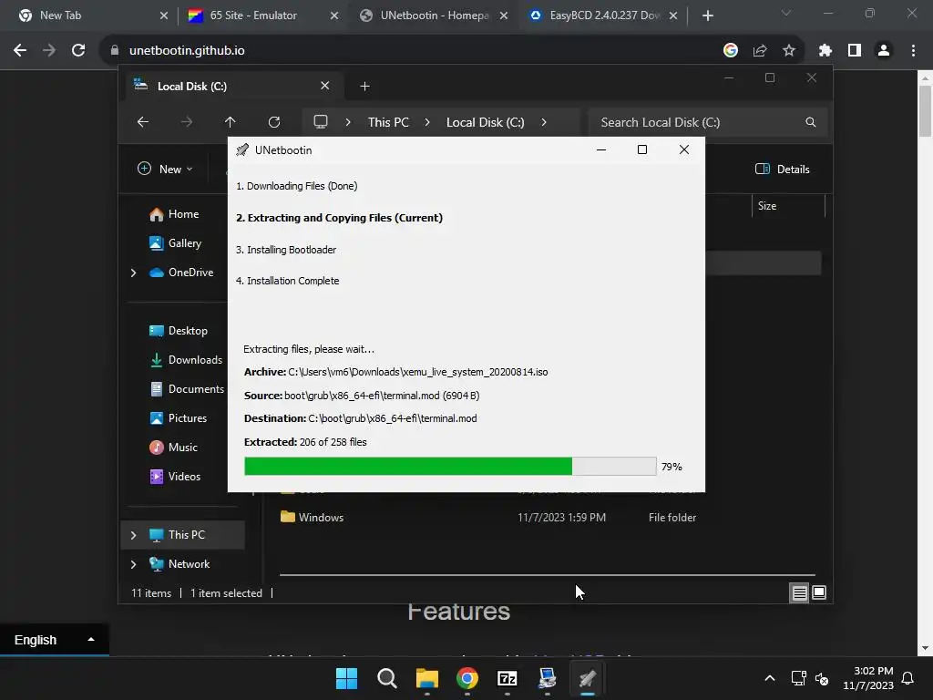Open Chrome extensions puzzle icon
933x700 pixels.
(825, 51)
